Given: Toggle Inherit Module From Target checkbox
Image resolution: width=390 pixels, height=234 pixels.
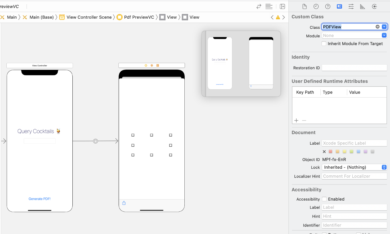Looking at the screenshot, I should pyautogui.click(x=324, y=44).
